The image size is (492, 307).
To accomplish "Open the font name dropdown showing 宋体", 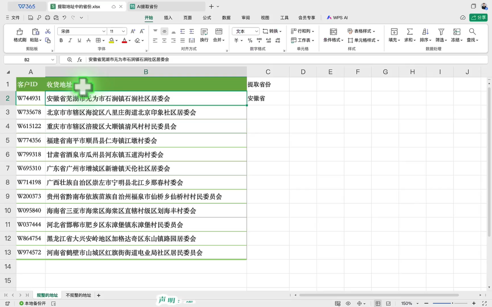I will (x=104, y=31).
